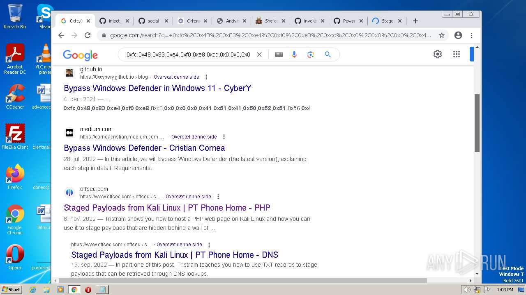
Task: Click the vertical page scrollbar thumb
Action: click(477, 123)
